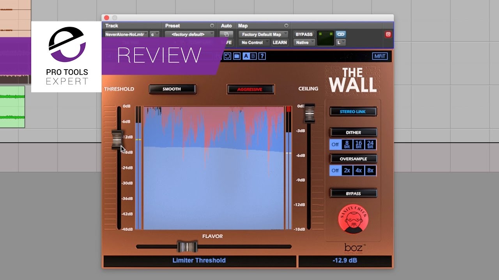Select 4x oversampling

pyautogui.click(x=359, y=170)
